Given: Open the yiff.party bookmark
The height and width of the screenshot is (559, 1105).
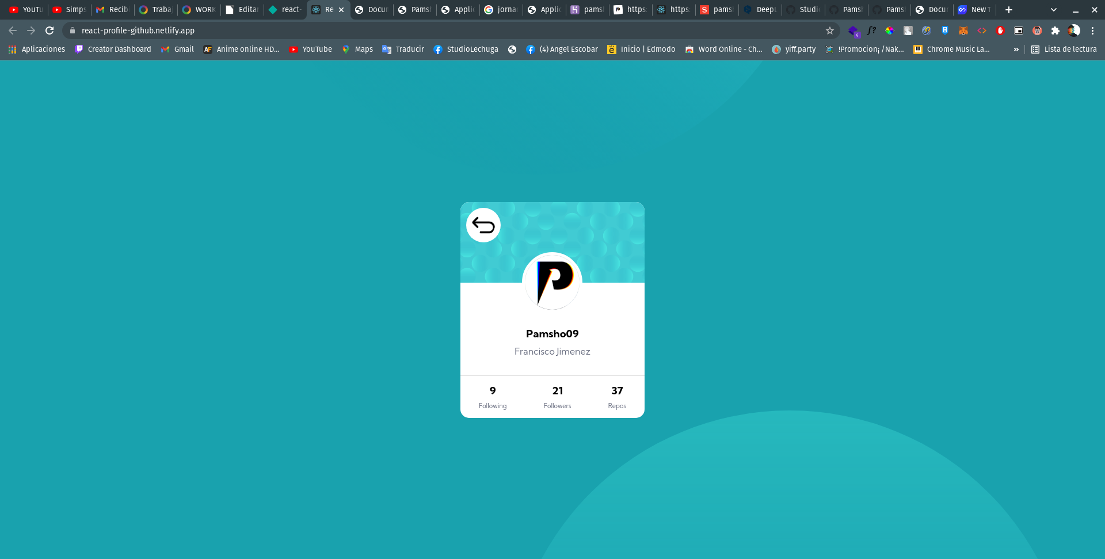Looking at the screenshot, I should coord(794,50).
